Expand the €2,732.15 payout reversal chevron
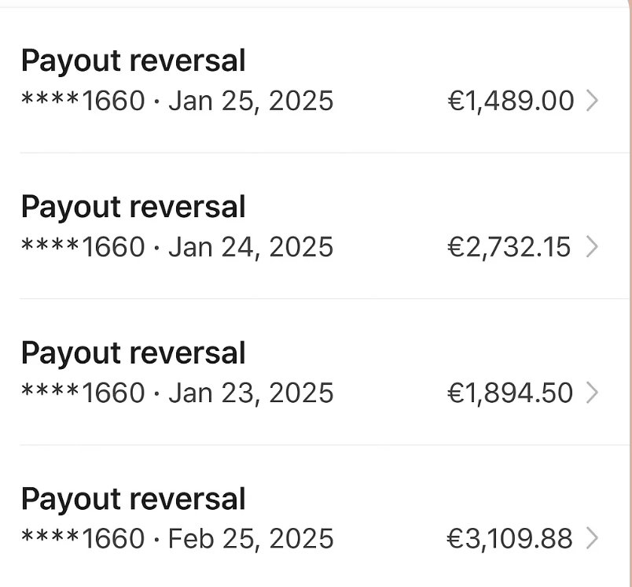Image resolution: width=632 pixels, height=587 pixels. [593, 247]
